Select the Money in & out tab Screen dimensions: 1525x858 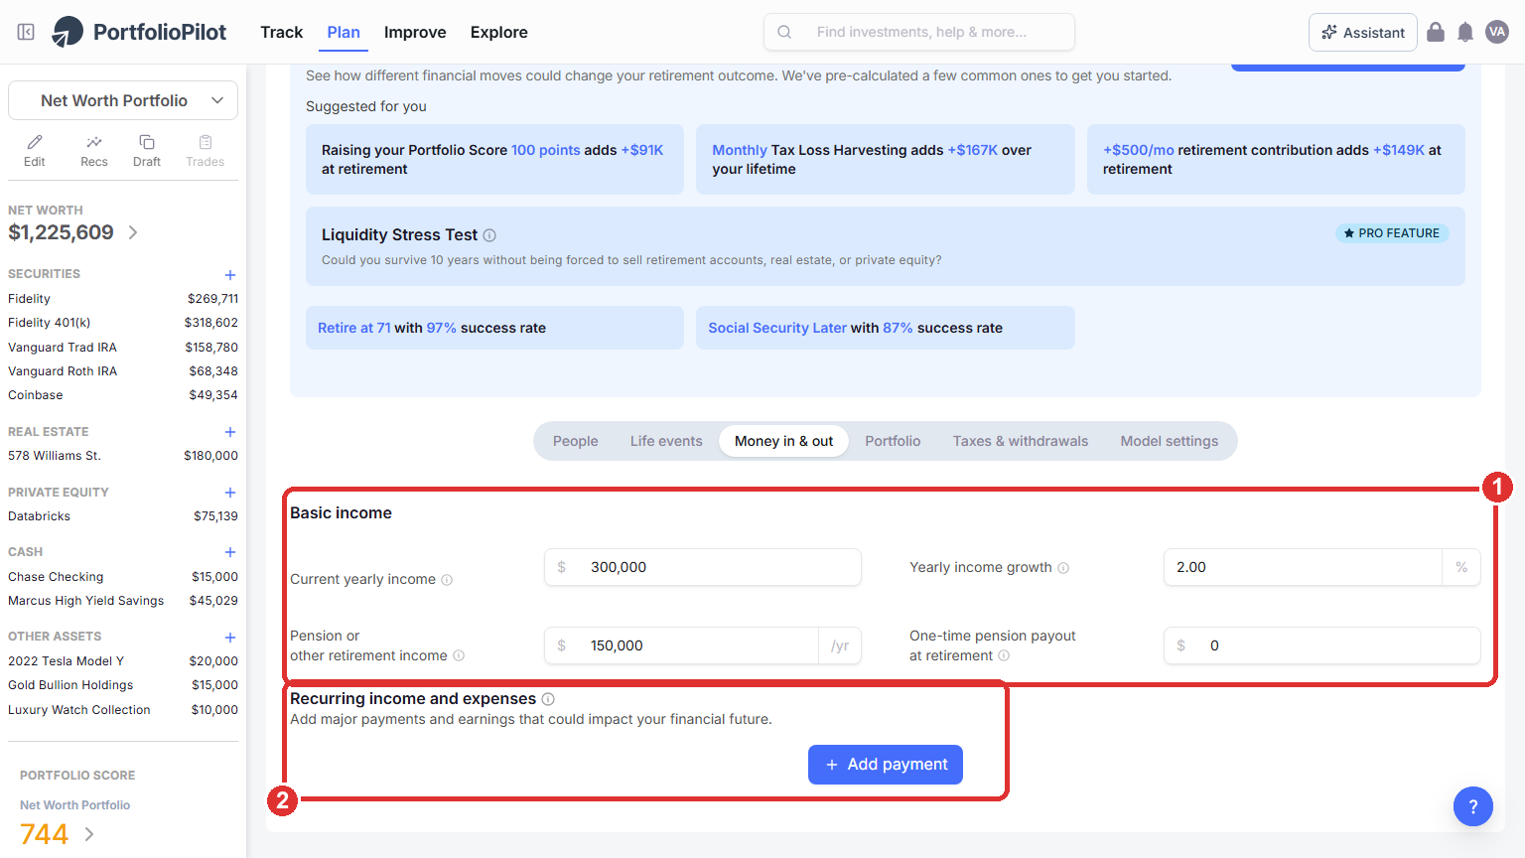784,441
